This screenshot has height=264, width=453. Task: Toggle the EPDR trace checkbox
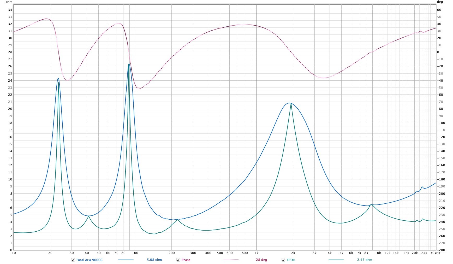click(283, 260)
